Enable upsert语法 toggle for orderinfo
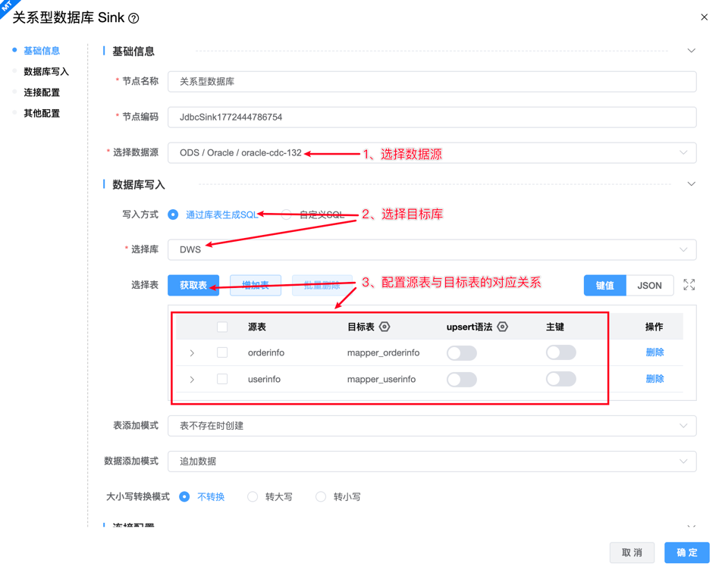Screen dimensions: 722x576 [461, 352]
